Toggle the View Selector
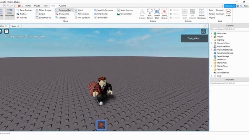 [142, 14]
